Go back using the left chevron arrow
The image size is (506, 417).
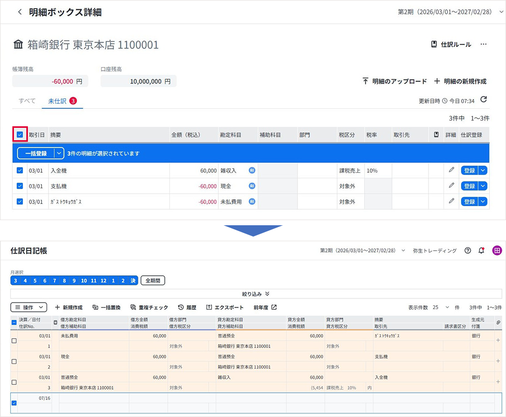[20, 12]
